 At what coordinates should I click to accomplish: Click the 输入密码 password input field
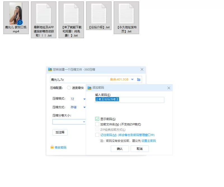coord(130,100)
